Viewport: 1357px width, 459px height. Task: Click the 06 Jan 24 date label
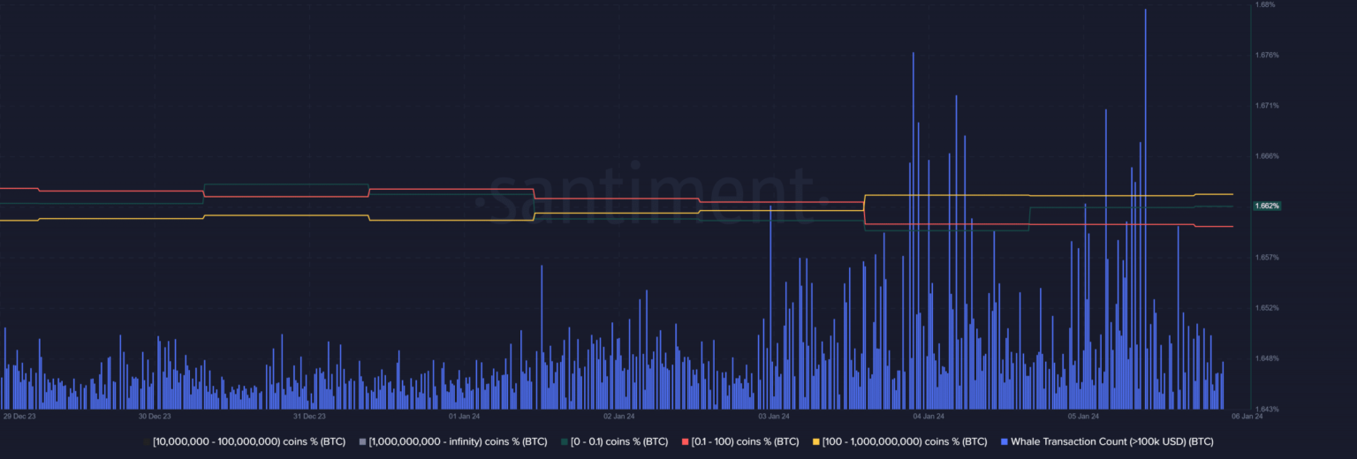tap(1247, 416)
